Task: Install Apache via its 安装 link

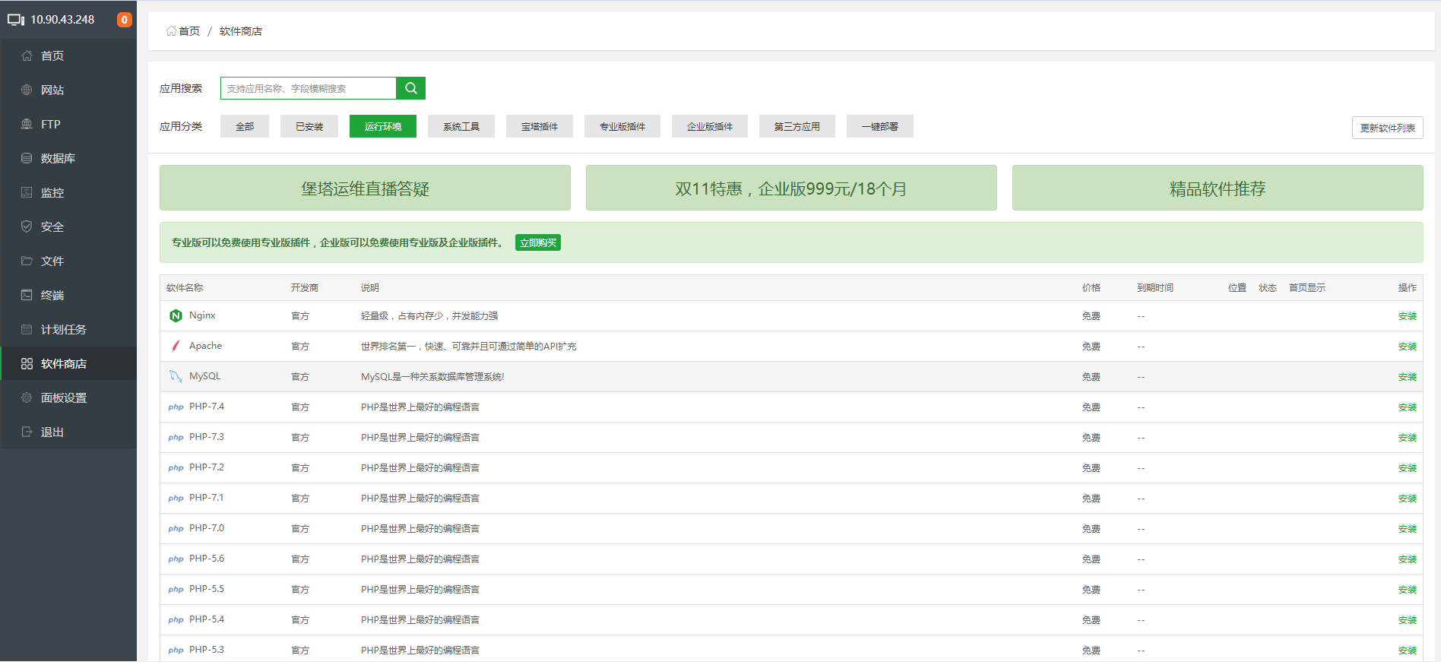Action: [x=1408, y=347]
